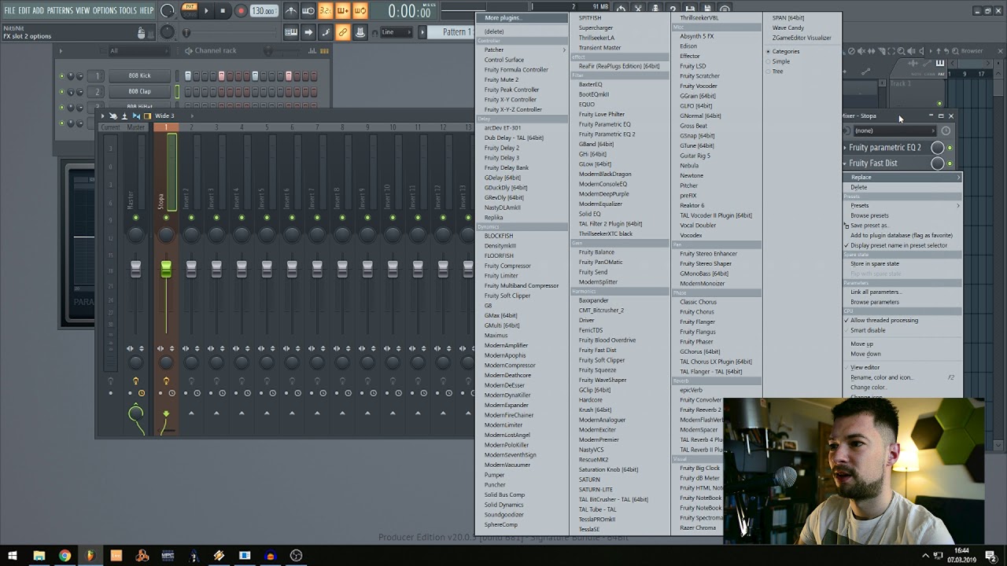Toggle the orange link multi-link controllers icon
Image resolution: width=1007 pixels, height=566 pixels.
342,32
